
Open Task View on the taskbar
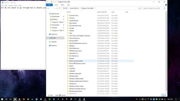click(x=10, y=99)
